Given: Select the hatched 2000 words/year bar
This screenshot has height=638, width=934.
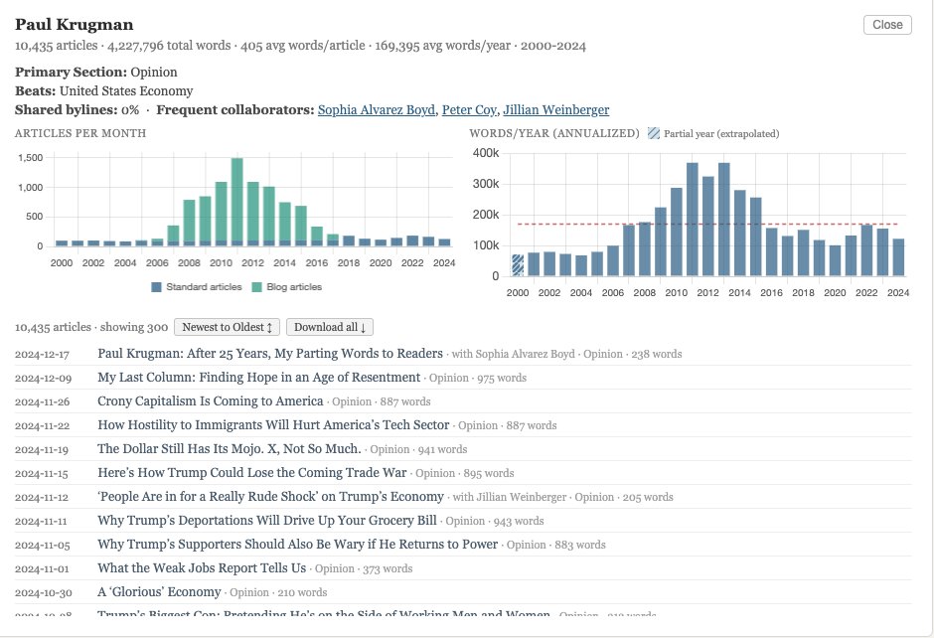Looking at the screenshot, I should click(518, 265).
